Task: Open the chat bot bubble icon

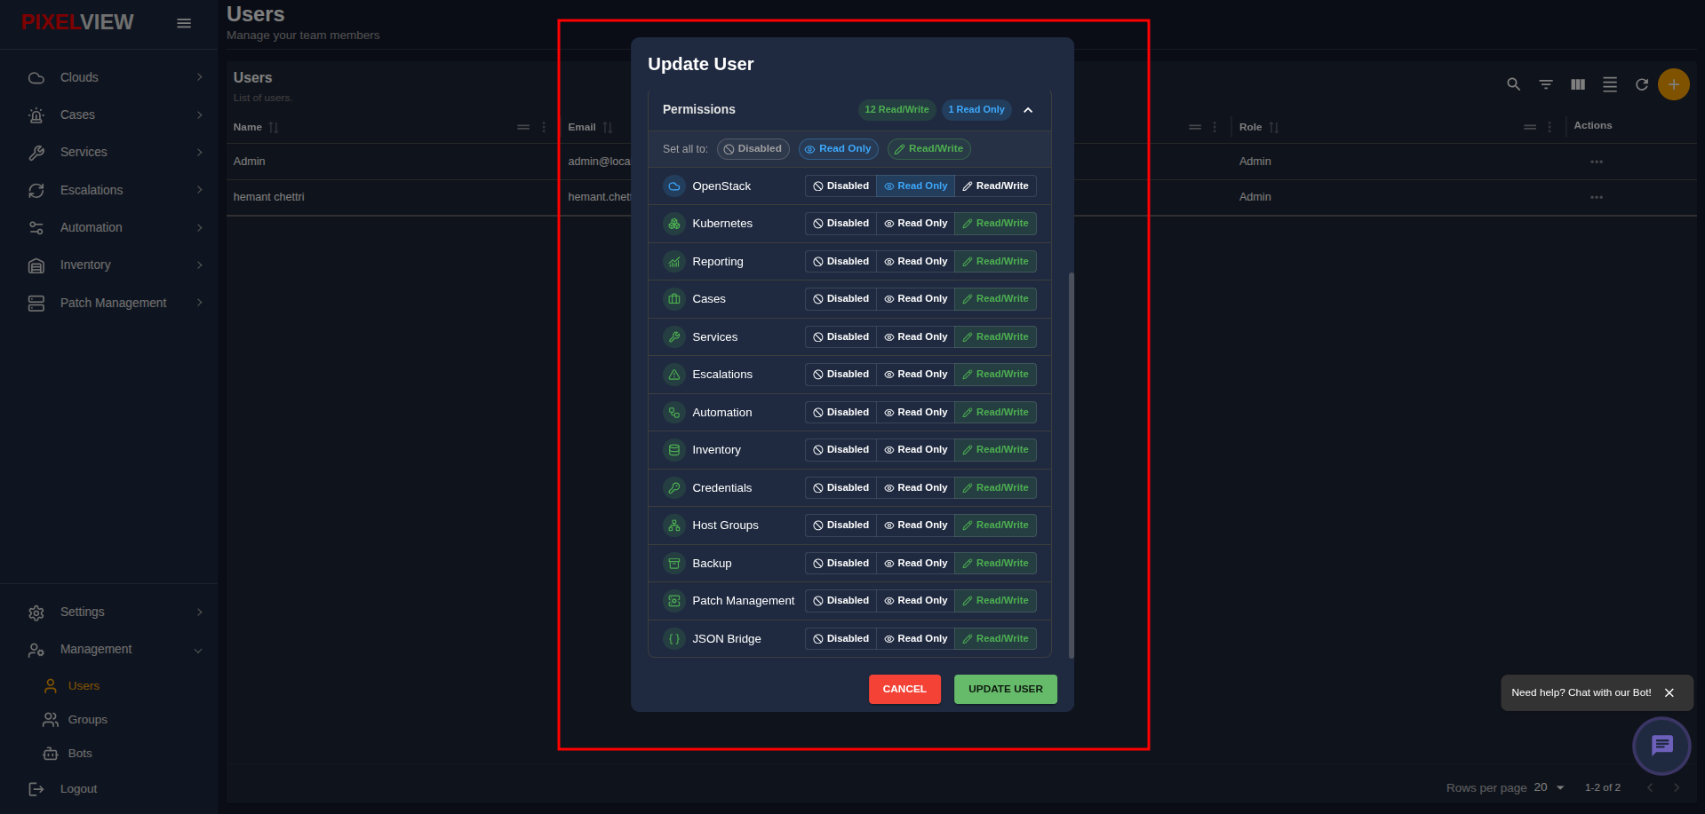Action: click(x=1661, y=746)
